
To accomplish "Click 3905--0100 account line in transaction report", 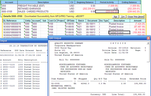I will pyautogui.click(x=9, y=67).
